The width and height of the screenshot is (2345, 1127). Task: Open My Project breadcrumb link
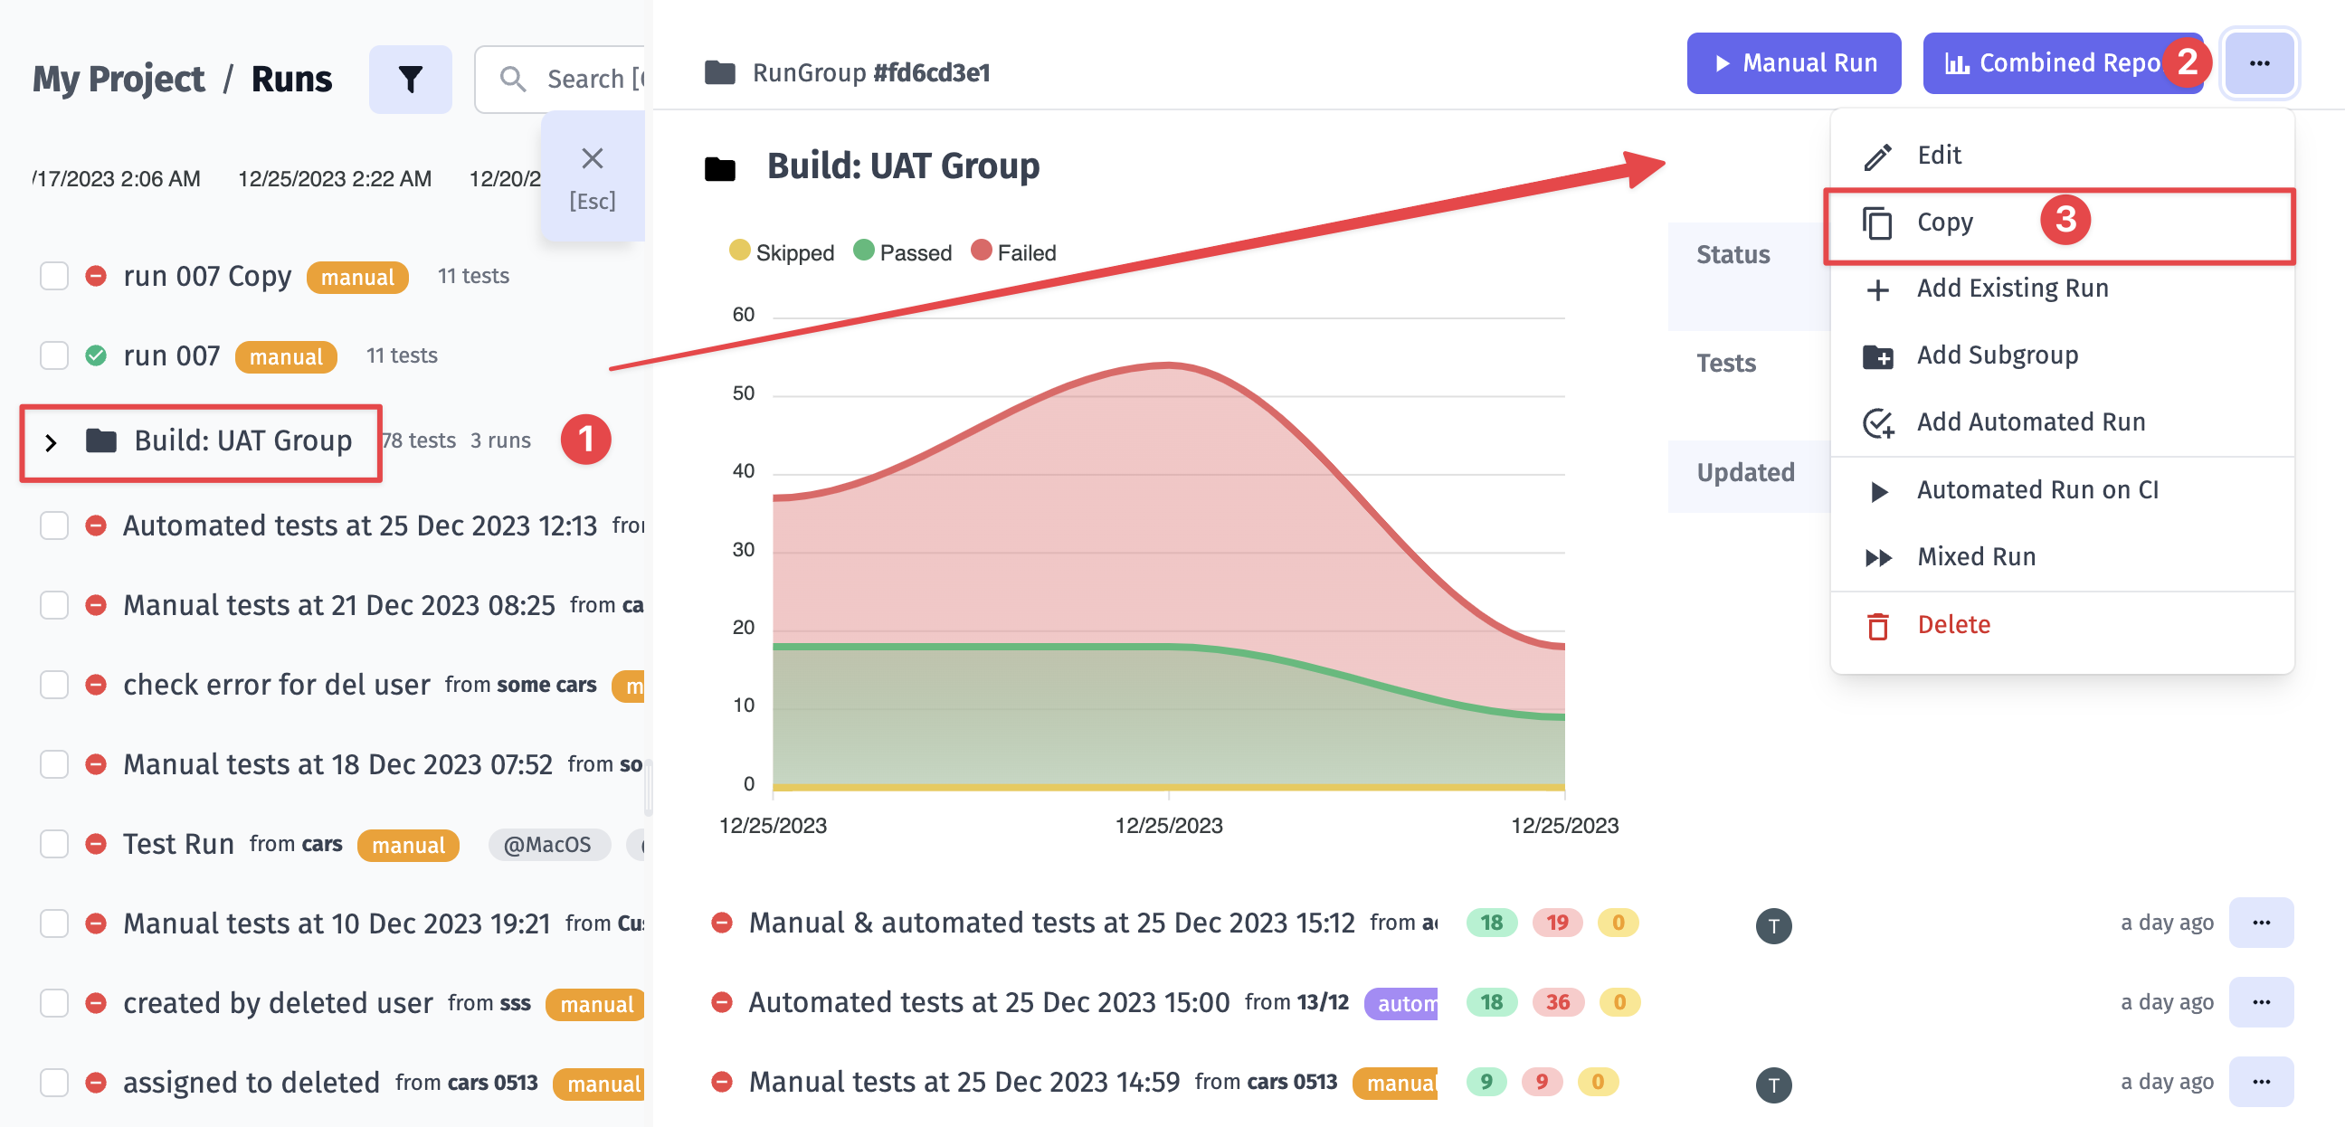click(x=119, y=80)
